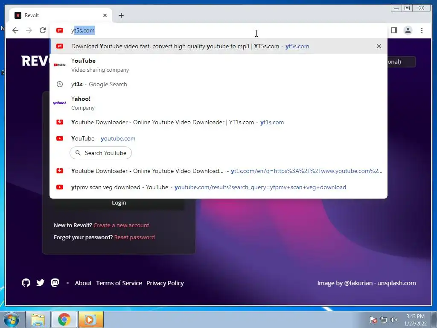Open the yt1s.com/en?q= downloader suggestion
The height and width of the screenshot is (328, 437).
pyautogui.click(x=218, y=171)
